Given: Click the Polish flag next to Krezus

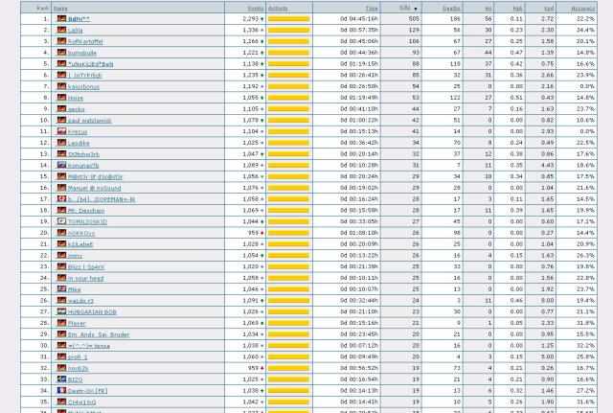Looking at the screenshot, I should click(62, 131).
